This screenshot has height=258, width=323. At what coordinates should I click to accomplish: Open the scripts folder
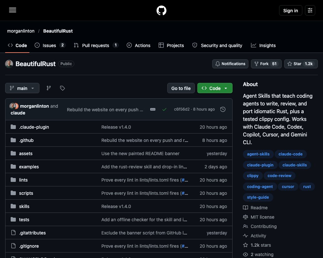tap(26, 193)
